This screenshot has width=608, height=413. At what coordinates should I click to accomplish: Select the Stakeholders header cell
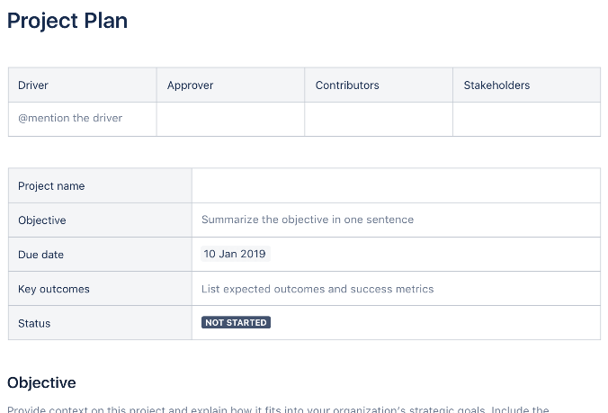526,85
